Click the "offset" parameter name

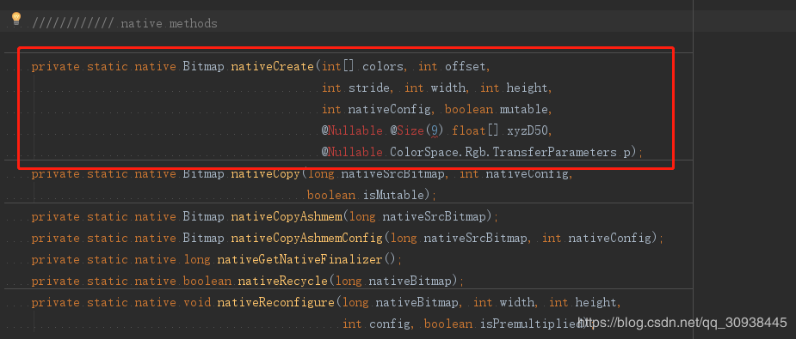click(466, 67)
